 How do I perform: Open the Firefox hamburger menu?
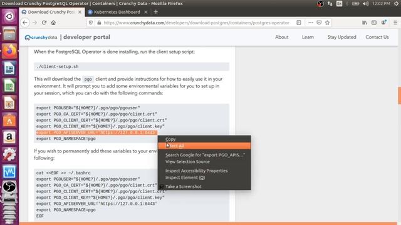pos(395,22)
